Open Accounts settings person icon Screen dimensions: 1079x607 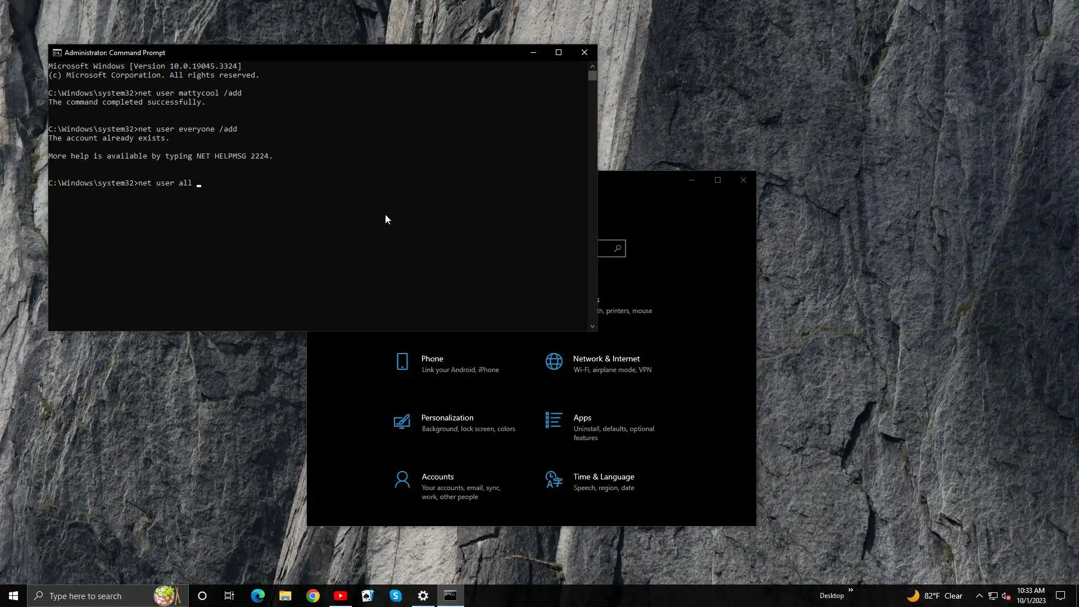(402, 479)
